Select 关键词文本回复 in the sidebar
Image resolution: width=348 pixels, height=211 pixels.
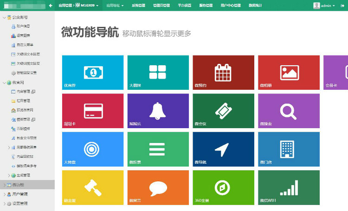pos(28,54)
